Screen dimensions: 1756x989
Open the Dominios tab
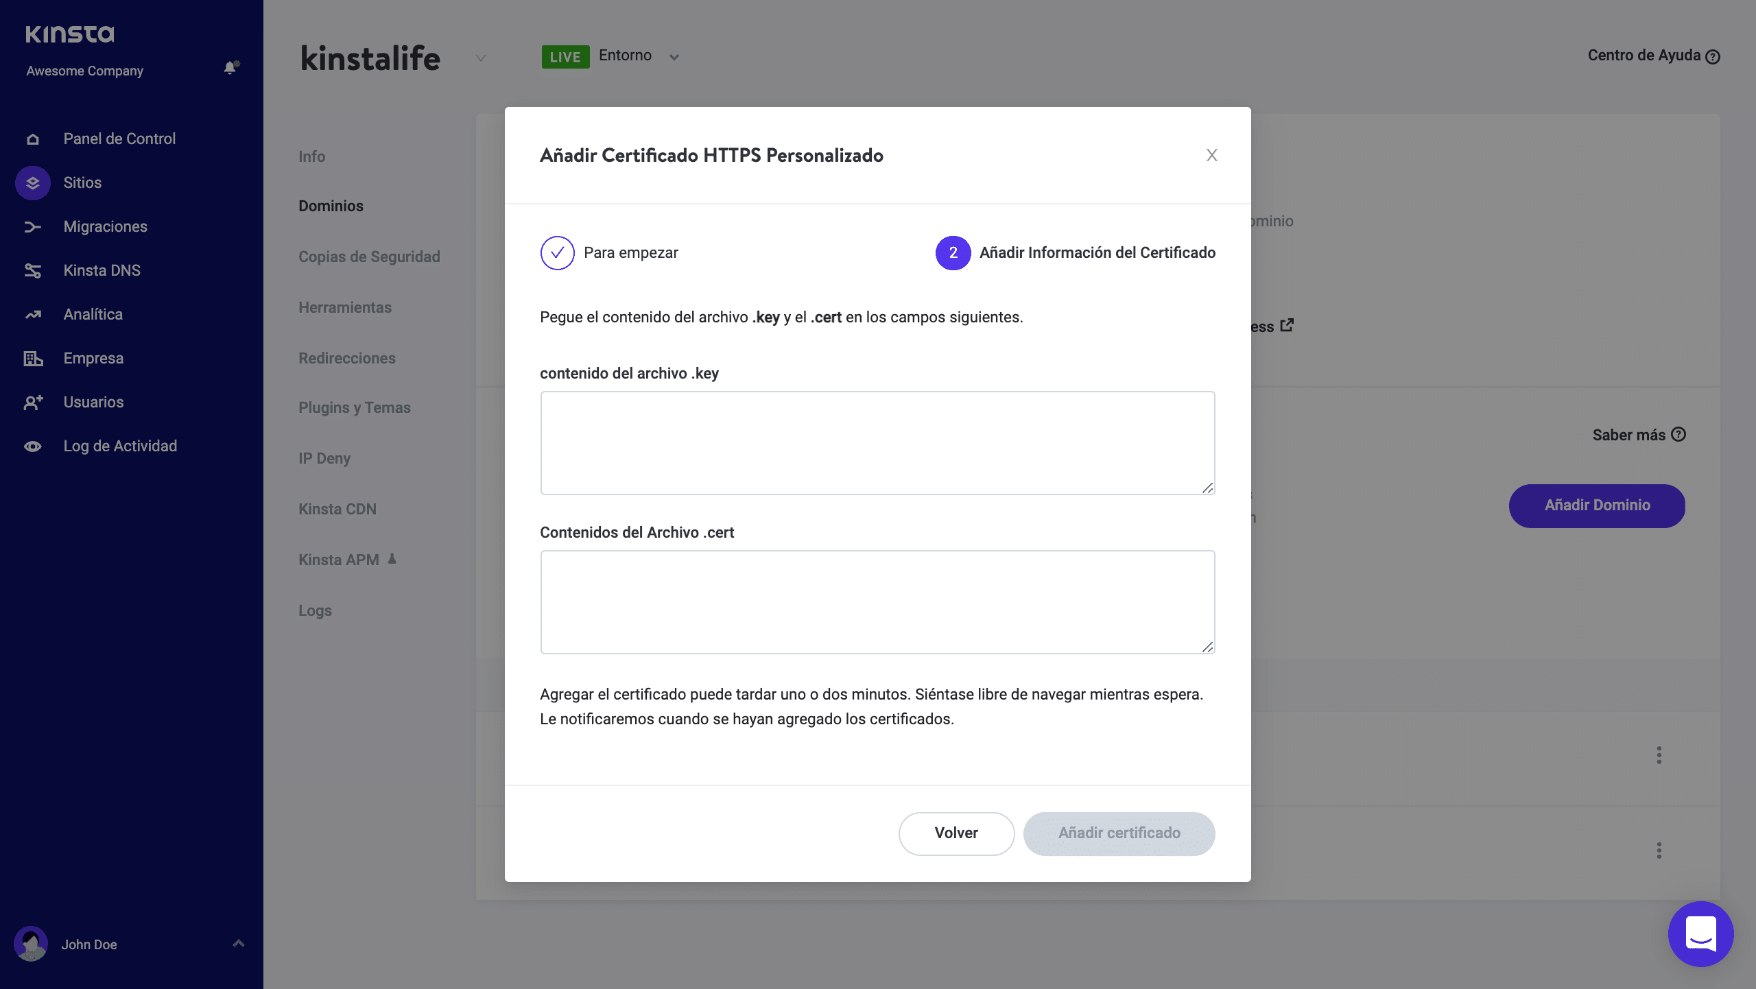[x=331, y=206]
